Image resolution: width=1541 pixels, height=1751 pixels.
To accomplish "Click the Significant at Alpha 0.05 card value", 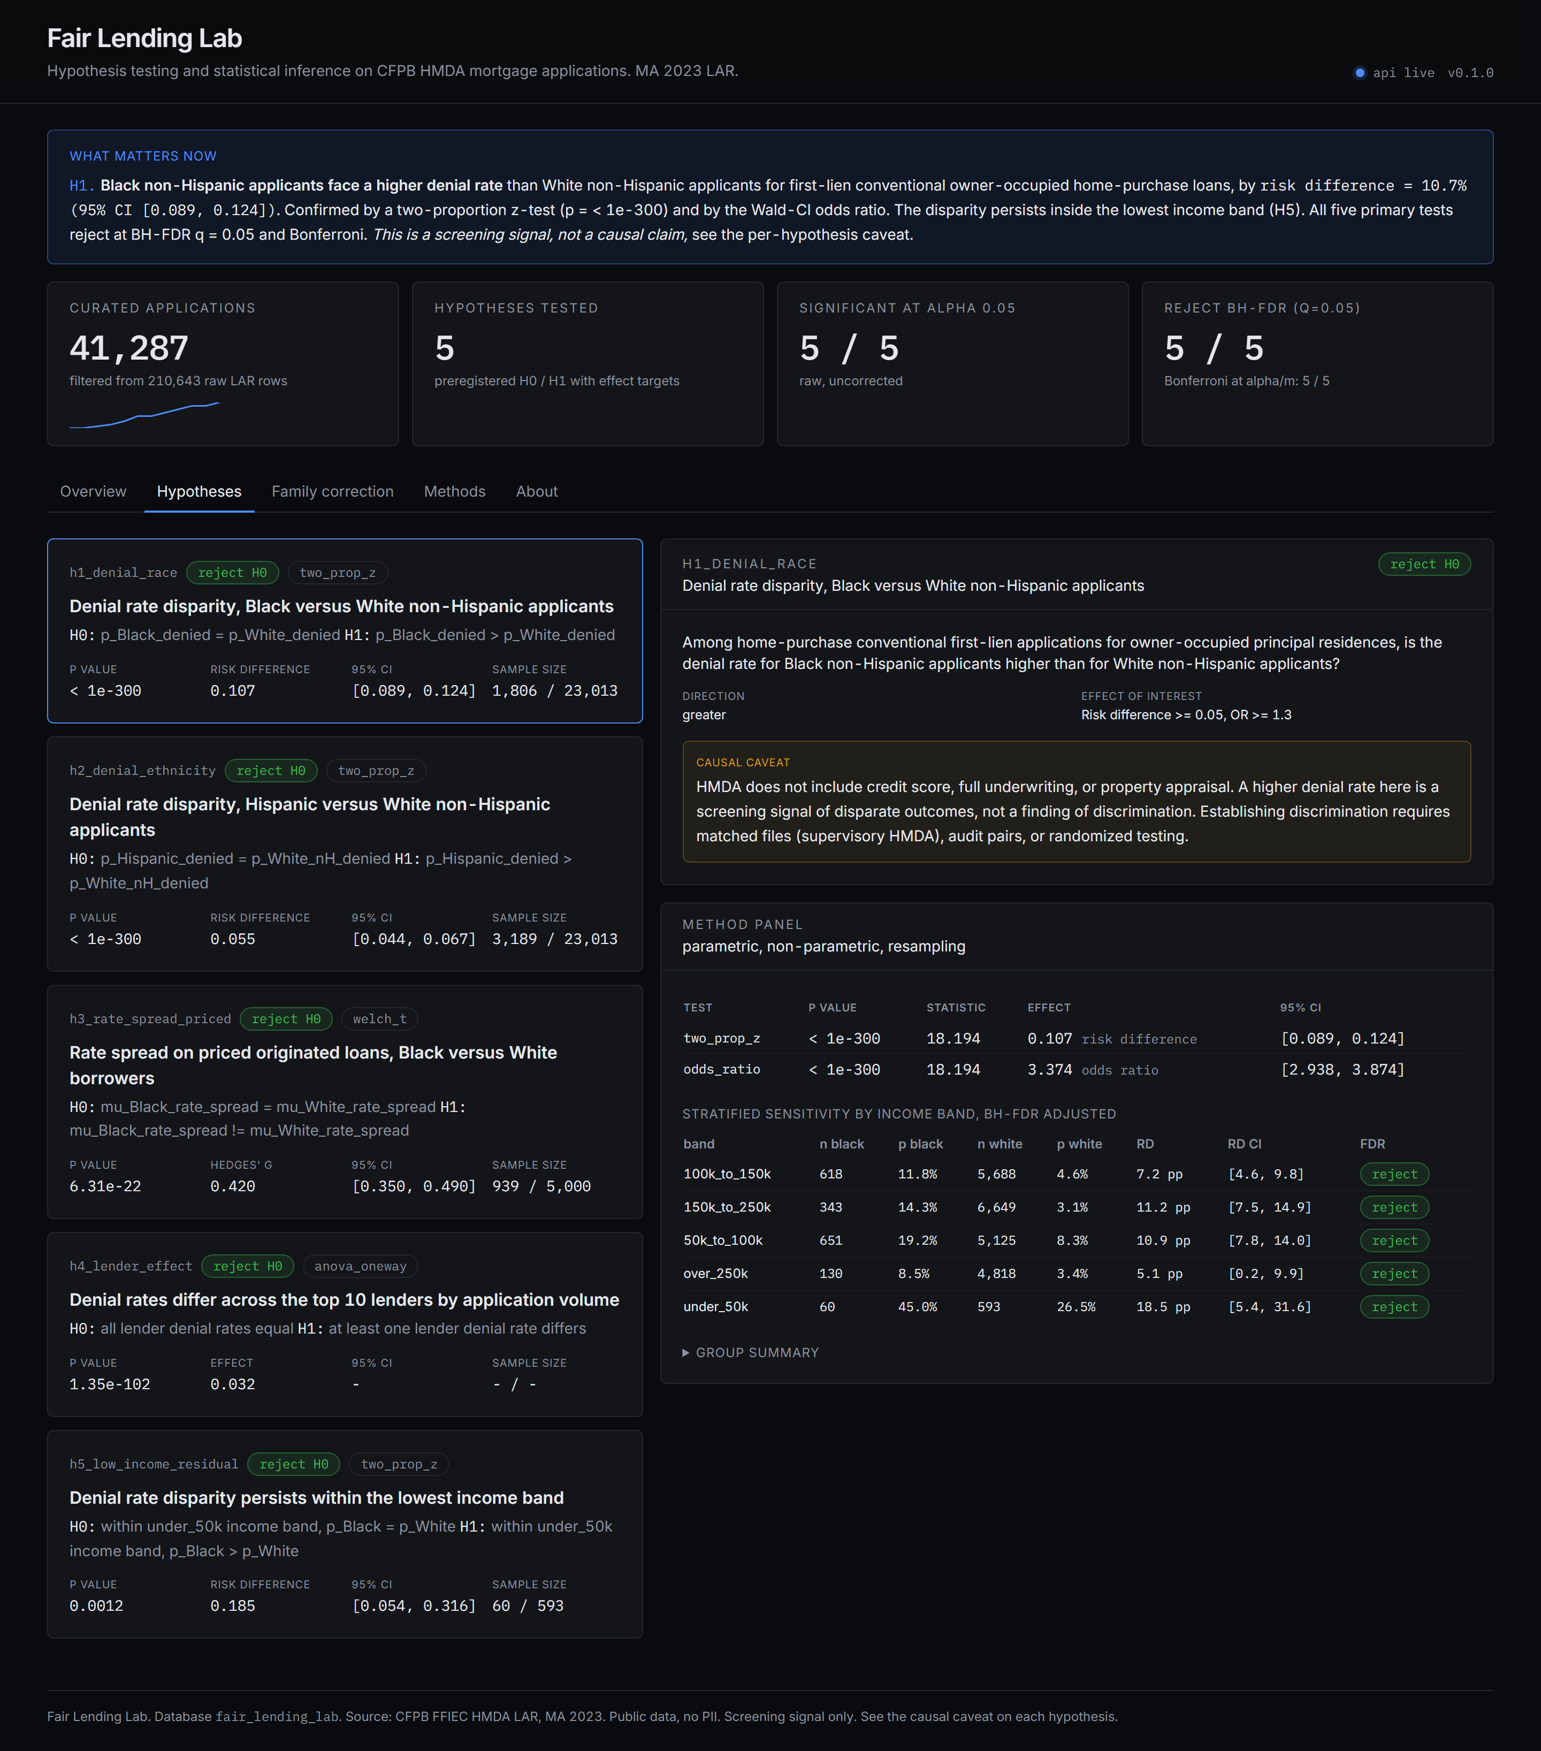I will (849, 349).
